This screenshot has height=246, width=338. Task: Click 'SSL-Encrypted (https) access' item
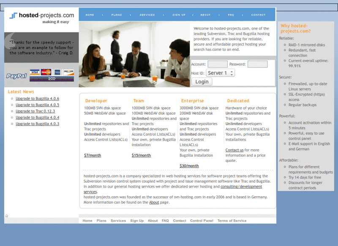(307, 97)
